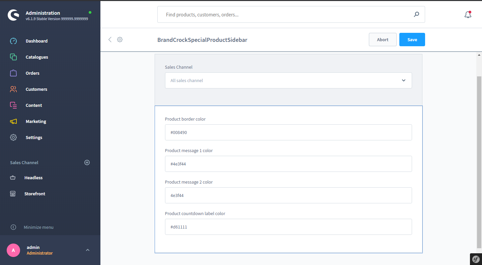Select the Storefront sales channel

coord(35,194)
